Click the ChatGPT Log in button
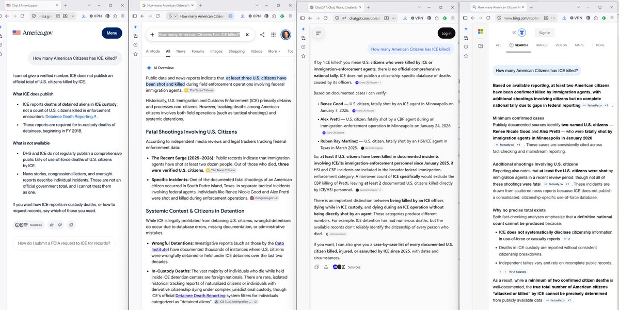 pyautogui.click(x=447, y=34)
